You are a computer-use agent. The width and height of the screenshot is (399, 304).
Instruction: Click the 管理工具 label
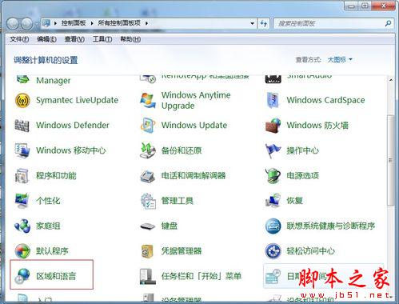pyautogui.click(x=178, y=201)
